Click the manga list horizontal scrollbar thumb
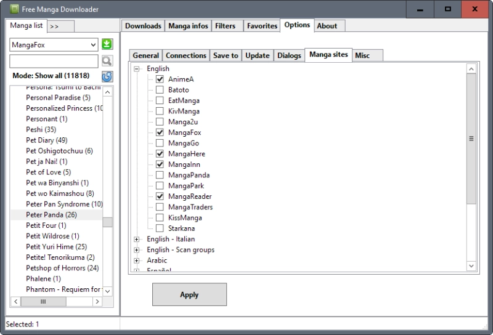 click(x=43, y=302)
